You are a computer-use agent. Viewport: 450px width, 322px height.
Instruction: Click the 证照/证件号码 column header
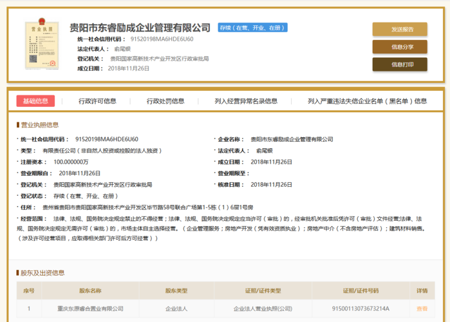(361, 290)
